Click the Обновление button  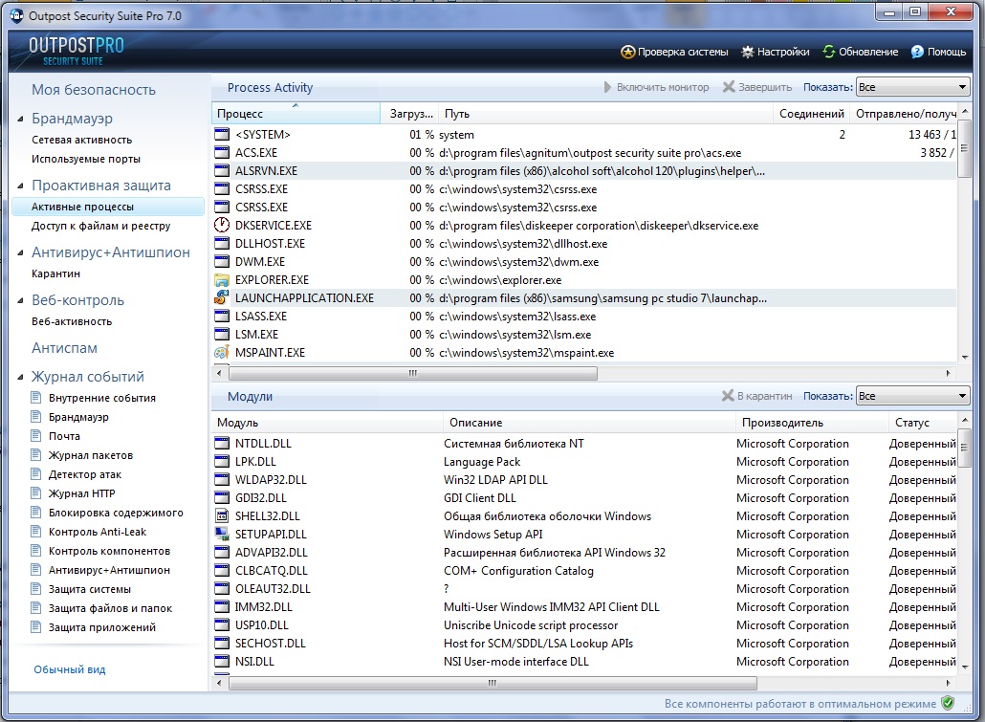[x=861, y=52]
